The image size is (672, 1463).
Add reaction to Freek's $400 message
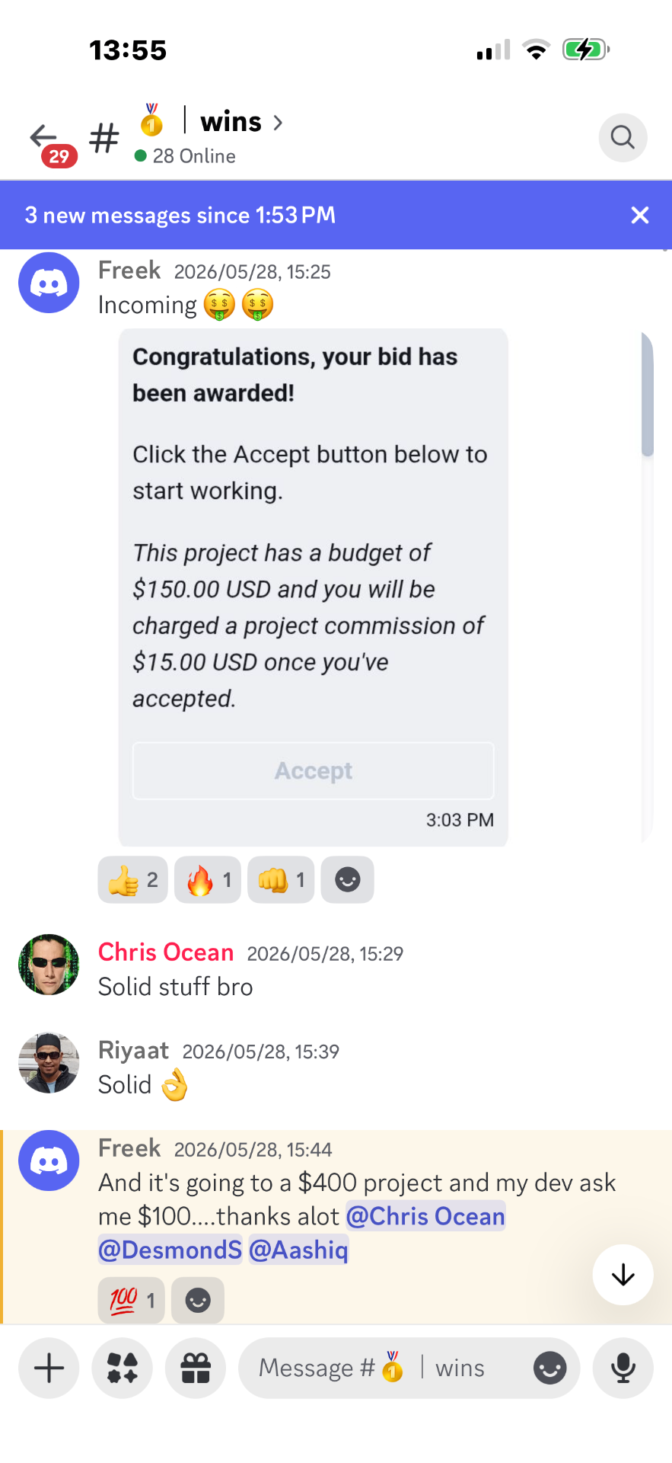click(x=198, y=1300)
